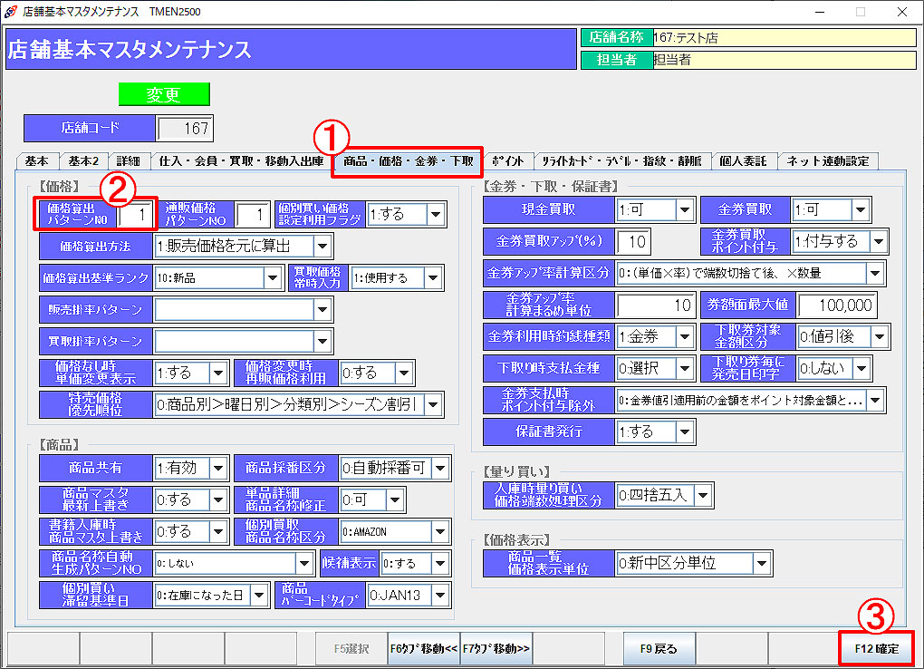Open the 個人委託 tab
The image size is (924, 669).
743,161
